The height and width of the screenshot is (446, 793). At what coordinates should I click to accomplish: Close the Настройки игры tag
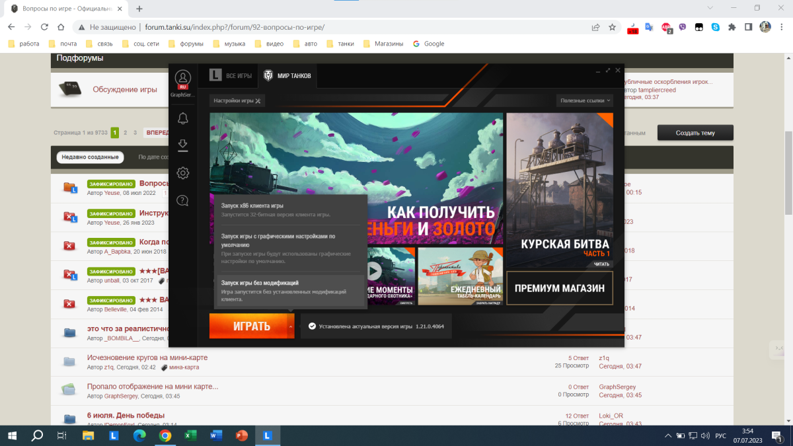258,101
